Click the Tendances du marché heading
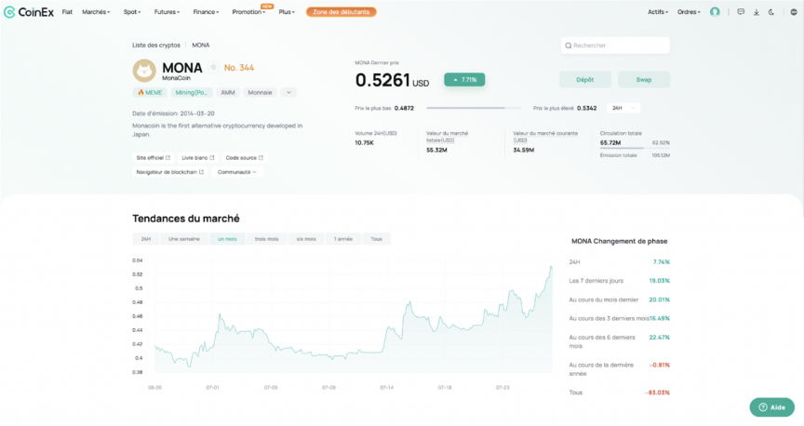This screenshot has width=804, height=426. 185,219
